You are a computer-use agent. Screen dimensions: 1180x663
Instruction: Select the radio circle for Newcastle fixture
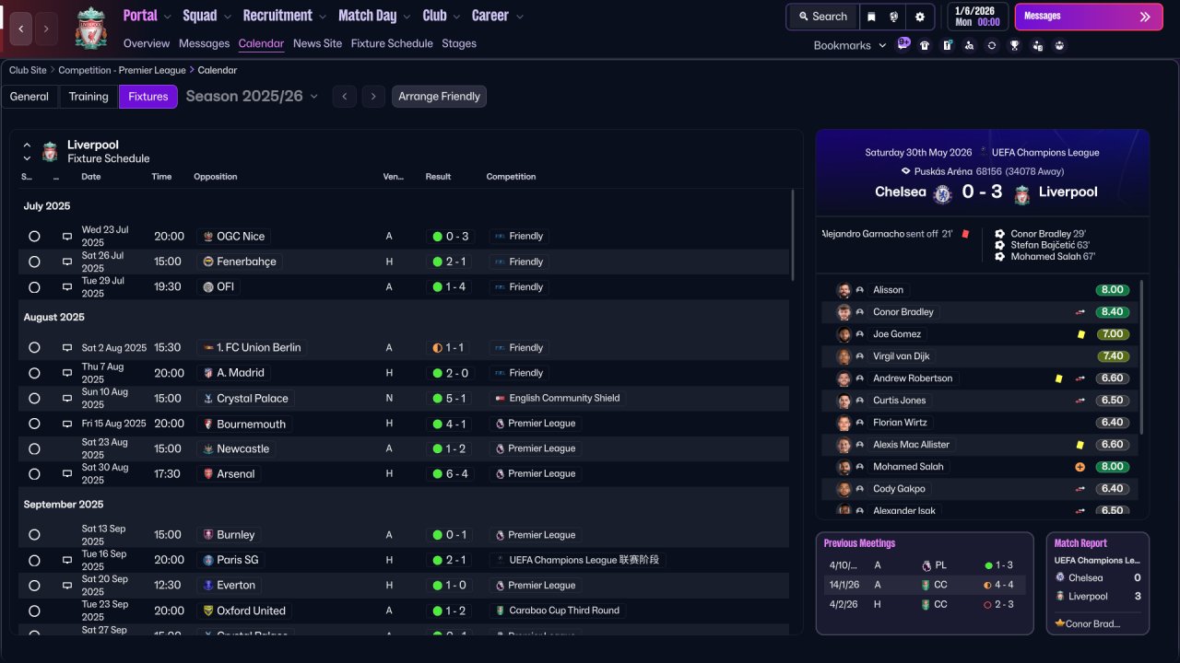click(x=34, y=449)
